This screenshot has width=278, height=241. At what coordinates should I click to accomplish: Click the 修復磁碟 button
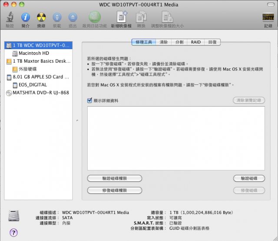(249, 191)
